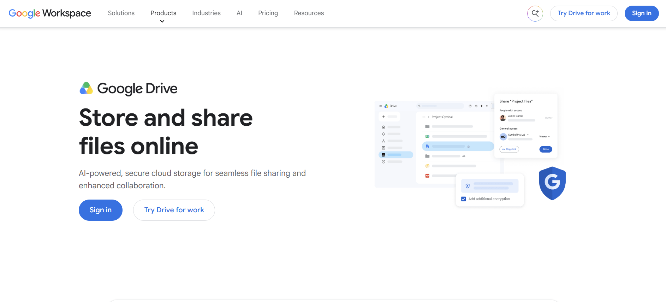This screenshot has width=666, height=302.
Task: Click the red PDF file icon in mockup
Action: (x=427, y=176)
